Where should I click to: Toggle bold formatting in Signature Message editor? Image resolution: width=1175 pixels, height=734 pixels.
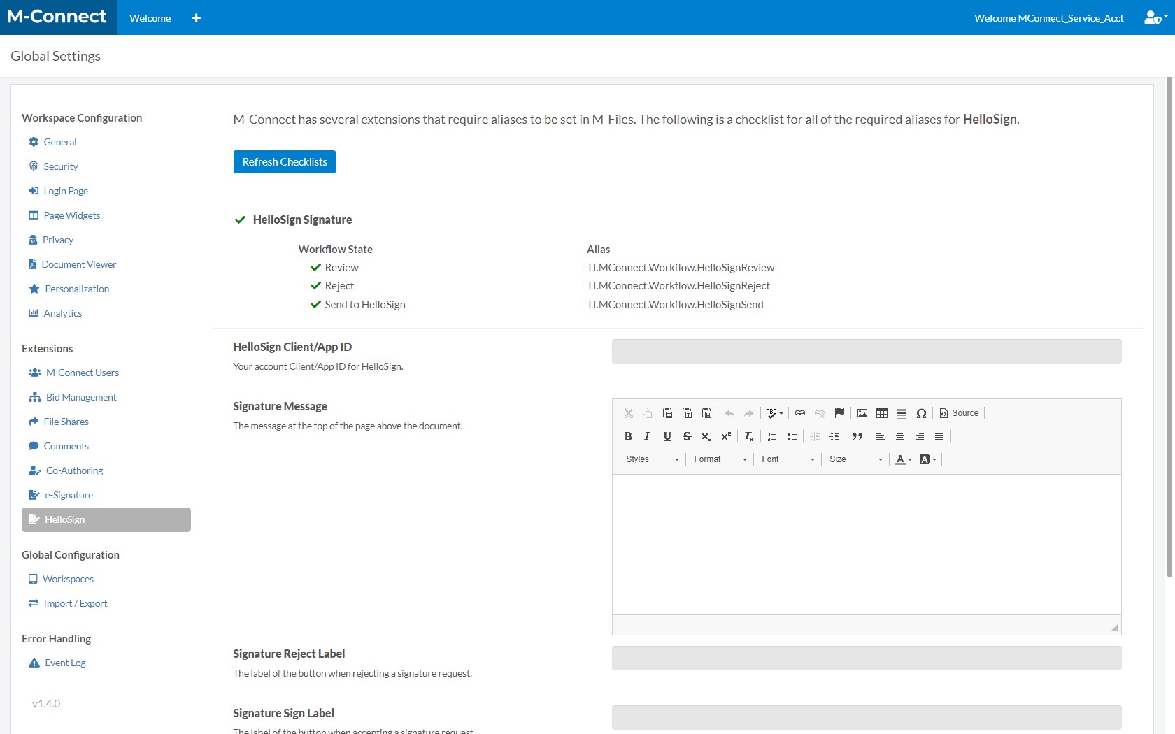[628, 436]
